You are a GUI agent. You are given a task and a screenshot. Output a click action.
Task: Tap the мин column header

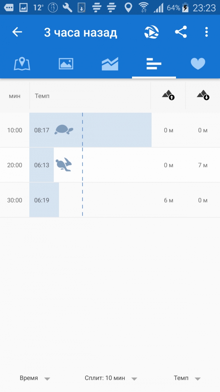coord(15,96)
